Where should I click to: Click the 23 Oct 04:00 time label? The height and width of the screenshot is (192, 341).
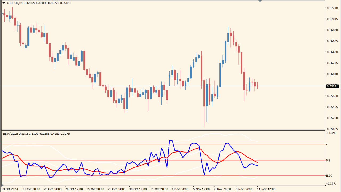coord(53,189)
